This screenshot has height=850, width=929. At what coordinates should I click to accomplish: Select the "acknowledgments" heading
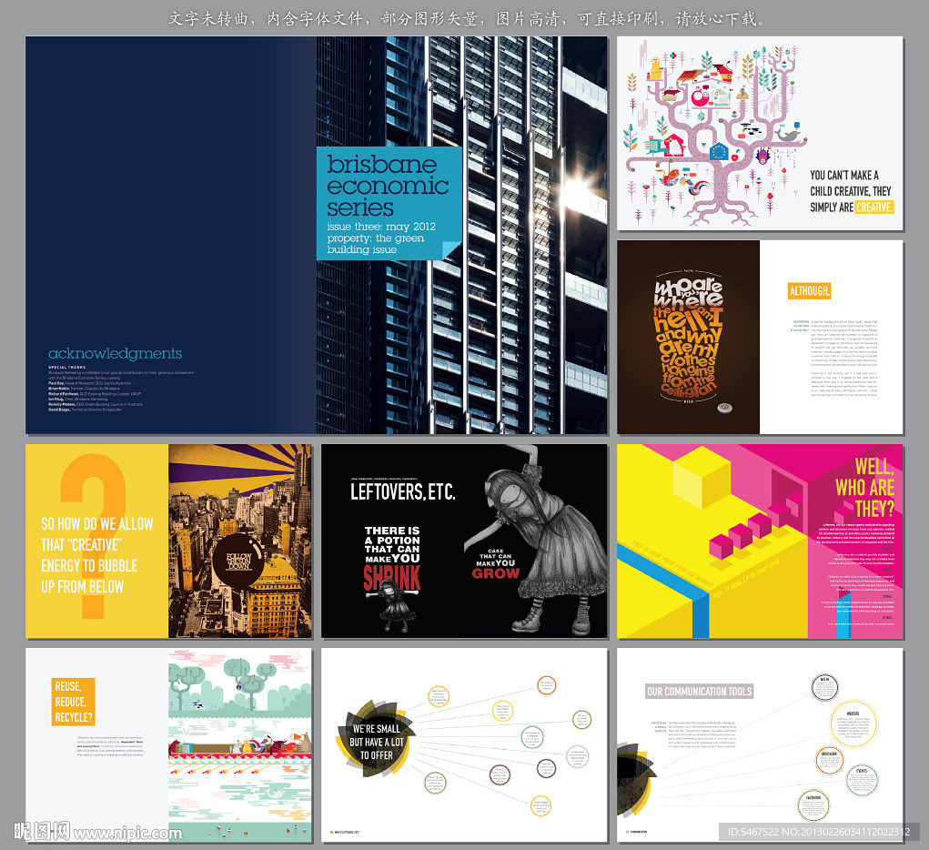pyautogui.click(x=115, y=353)
